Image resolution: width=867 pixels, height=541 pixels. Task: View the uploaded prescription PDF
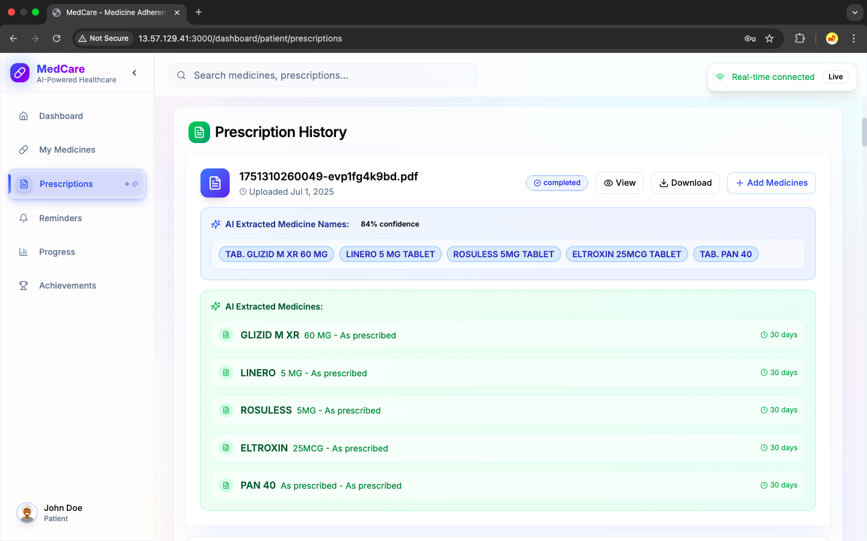coord(620,183)
